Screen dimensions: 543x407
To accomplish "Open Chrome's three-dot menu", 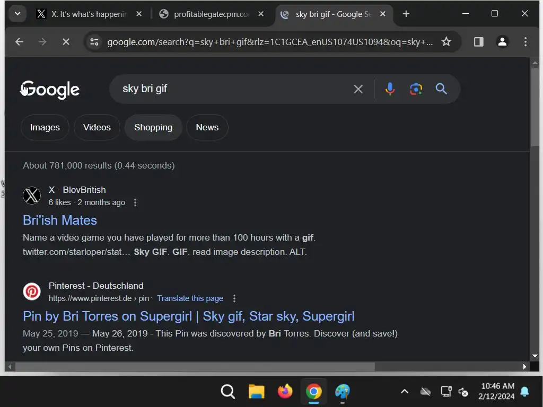I will click(526, 42).
